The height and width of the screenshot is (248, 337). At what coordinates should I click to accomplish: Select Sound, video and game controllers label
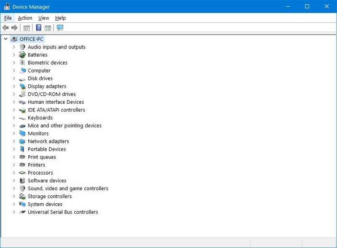(x=68, y=189)
